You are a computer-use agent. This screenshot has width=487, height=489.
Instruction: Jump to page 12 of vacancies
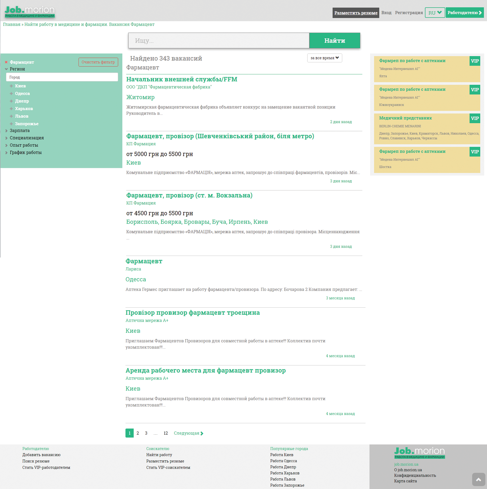click(166, 433)
